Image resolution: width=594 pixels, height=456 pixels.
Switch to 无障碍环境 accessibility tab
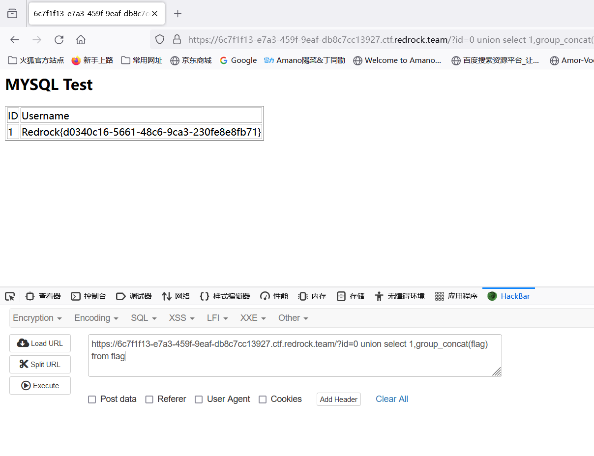399,296
